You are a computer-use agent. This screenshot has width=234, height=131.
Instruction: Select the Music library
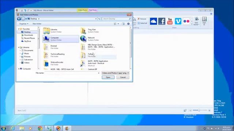pos(26,53)
